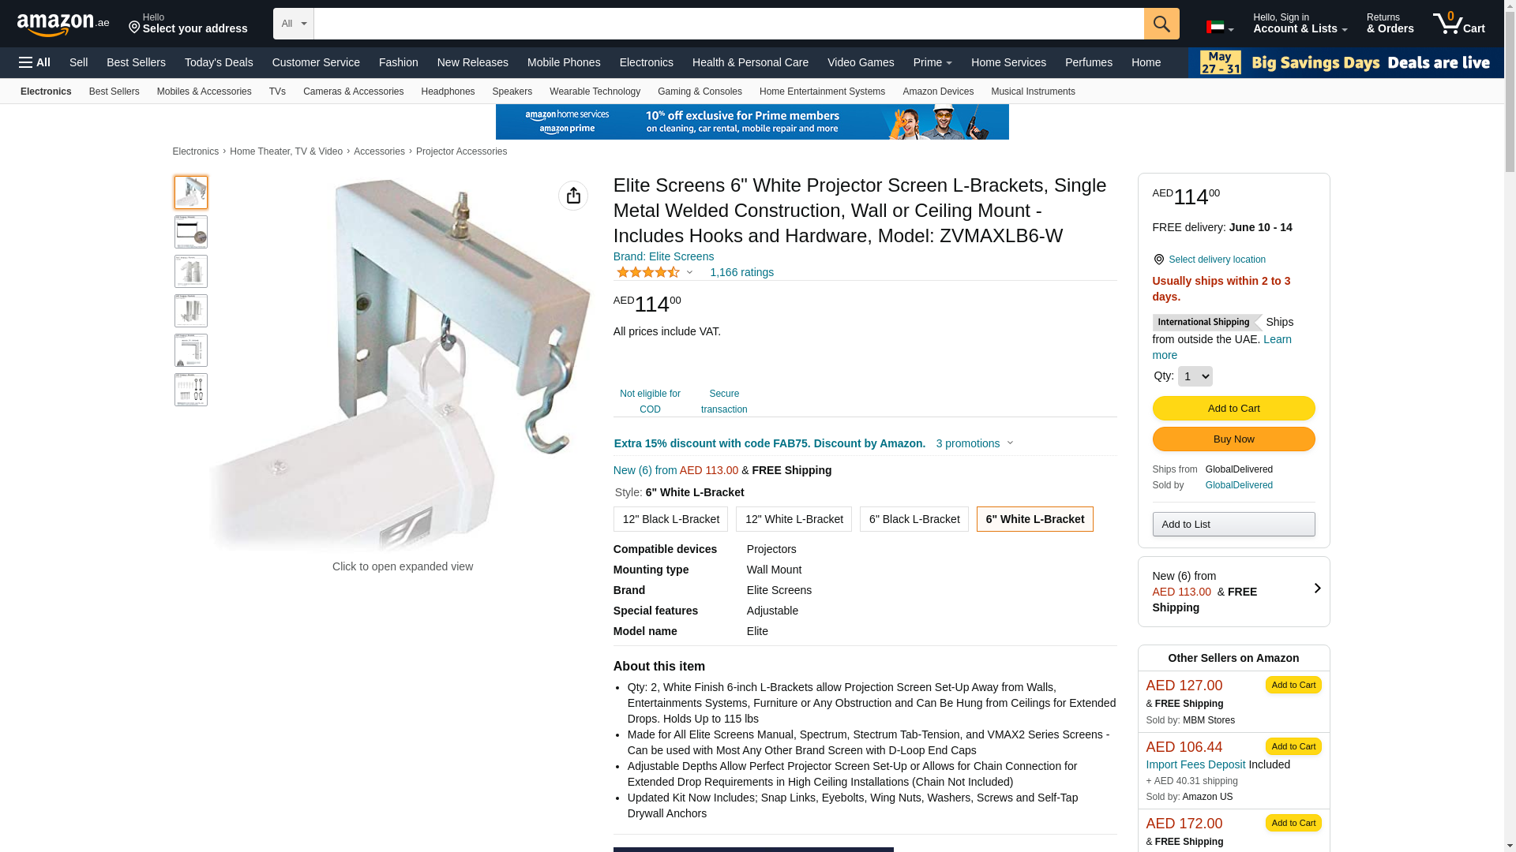Click the delivery location pin icon
Viewport: 1516px width, 852px height.
point(1158,260)
